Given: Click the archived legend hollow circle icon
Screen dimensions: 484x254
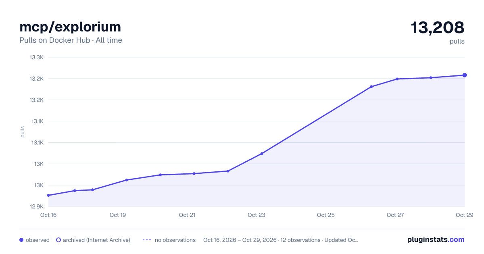Looking at the screenshot, I should [58, 240].
